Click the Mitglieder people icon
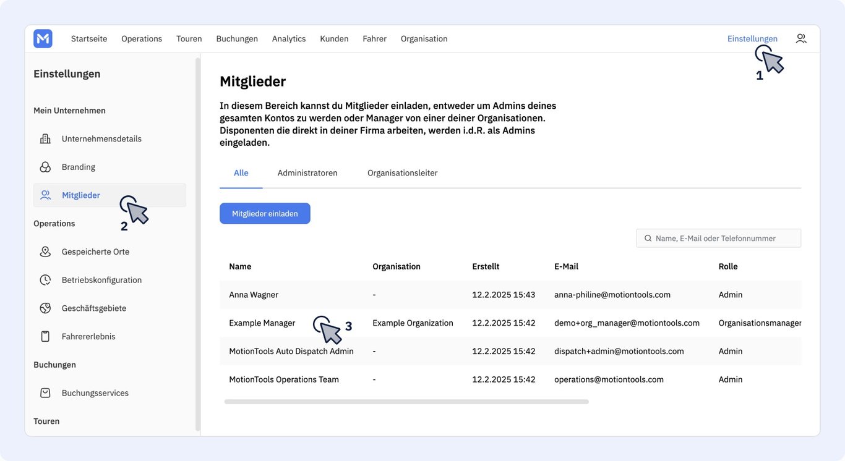 pos(45,195)
